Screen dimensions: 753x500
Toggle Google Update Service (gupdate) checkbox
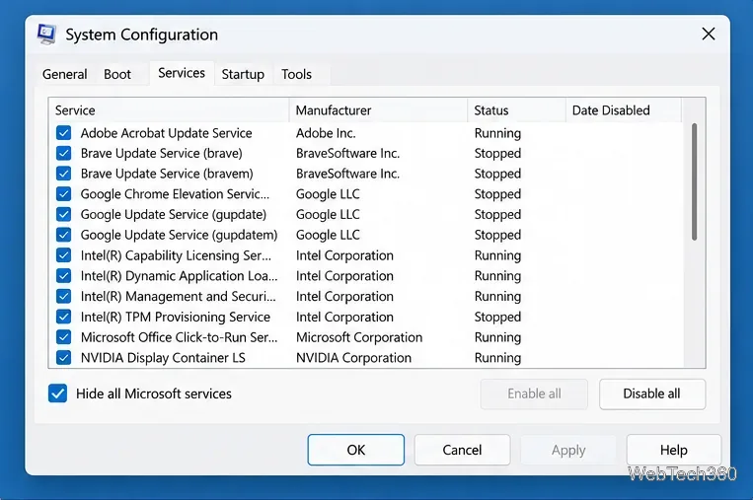[x=63, y=214]
